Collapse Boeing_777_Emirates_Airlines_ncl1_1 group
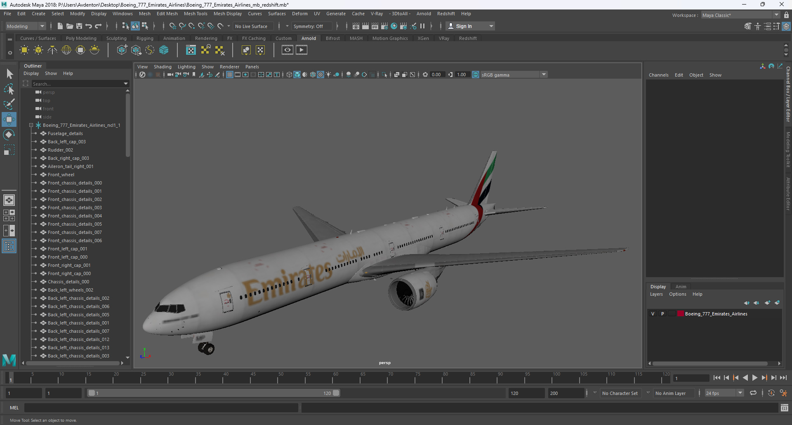The width and height of the screenshot is (792, 425). click(x=31, y=125)
